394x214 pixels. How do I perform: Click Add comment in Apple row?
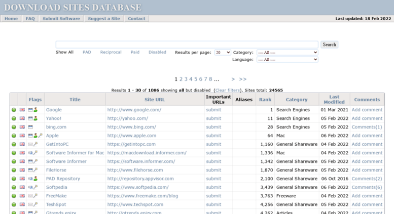[367, 136]
